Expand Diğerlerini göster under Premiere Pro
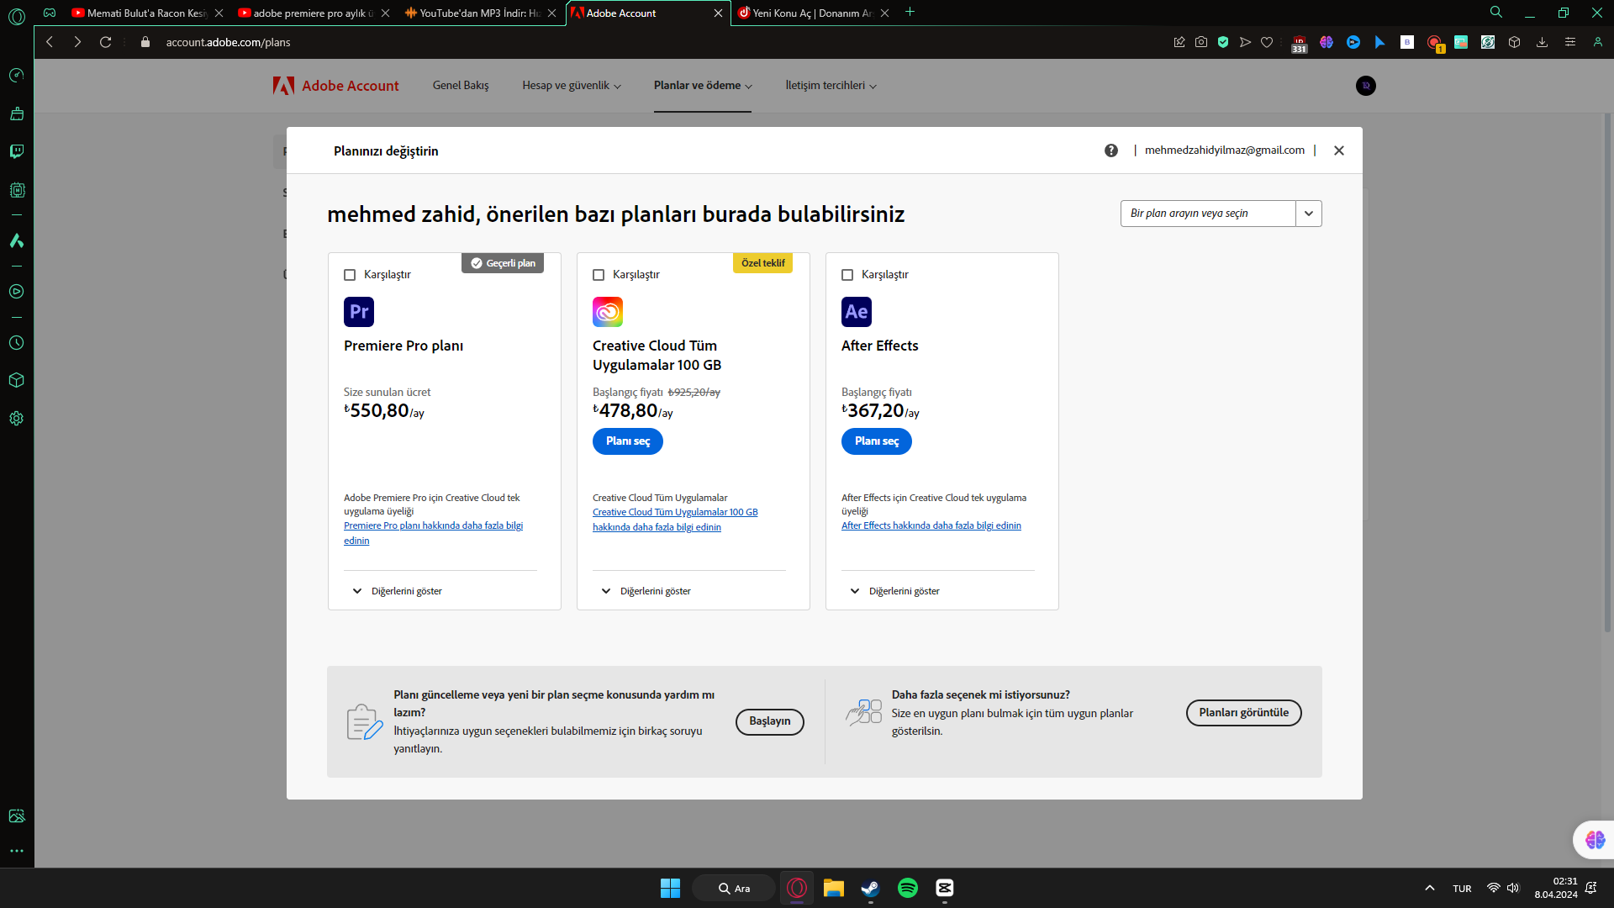1614x908 pixels. (398, 591)
